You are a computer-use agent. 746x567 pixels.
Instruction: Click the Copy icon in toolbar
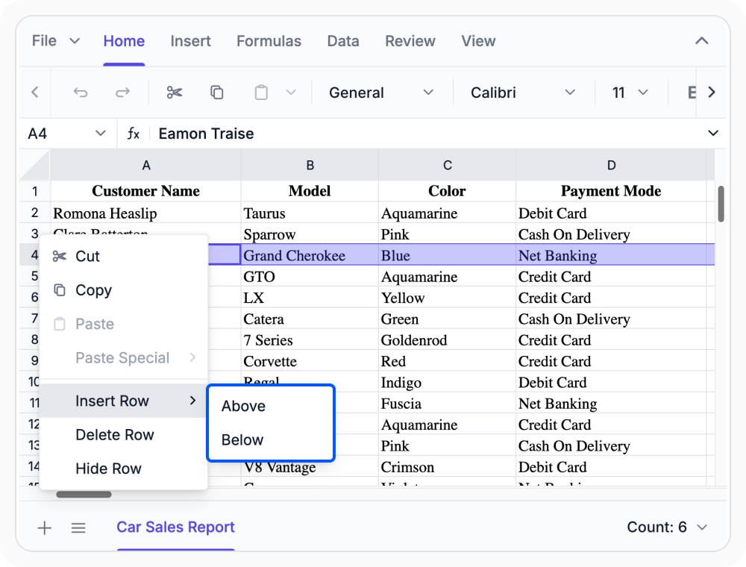point(217,93)
